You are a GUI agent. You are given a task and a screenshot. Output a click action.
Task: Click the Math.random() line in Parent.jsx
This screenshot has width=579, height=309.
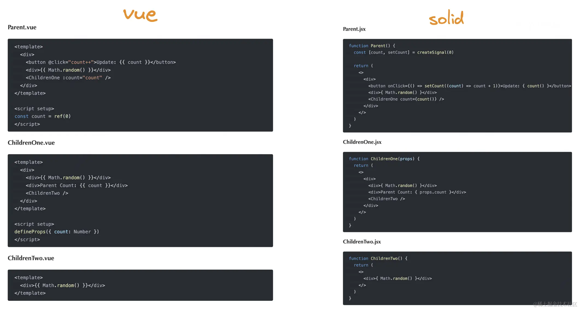[402, 92]
